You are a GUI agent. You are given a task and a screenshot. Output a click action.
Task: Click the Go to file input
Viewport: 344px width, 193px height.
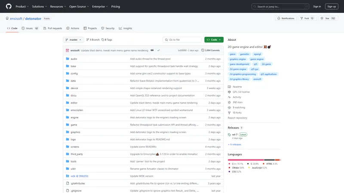coord(182,39)
